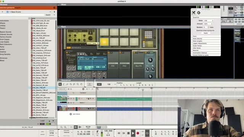Toggle Quantize notes during rec checkbox

pos(195,30)
